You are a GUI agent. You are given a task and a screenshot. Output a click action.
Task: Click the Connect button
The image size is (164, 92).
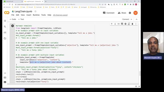[x=126, y=19]
